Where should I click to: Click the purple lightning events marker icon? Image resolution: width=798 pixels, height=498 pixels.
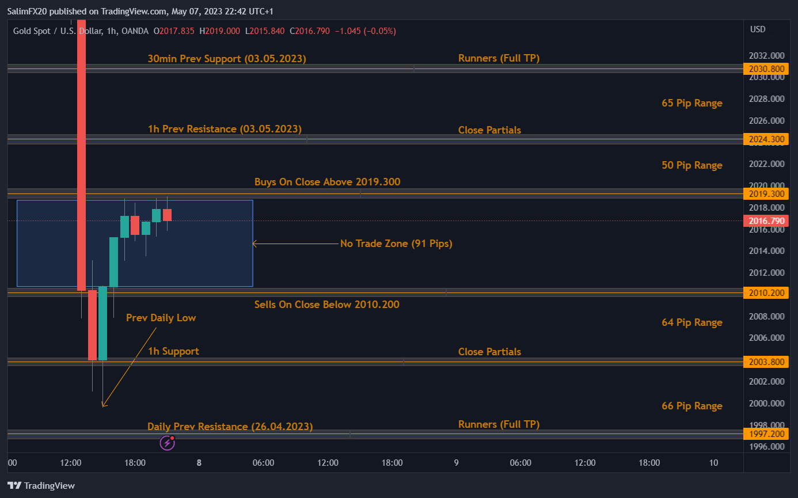coord(167,443)
